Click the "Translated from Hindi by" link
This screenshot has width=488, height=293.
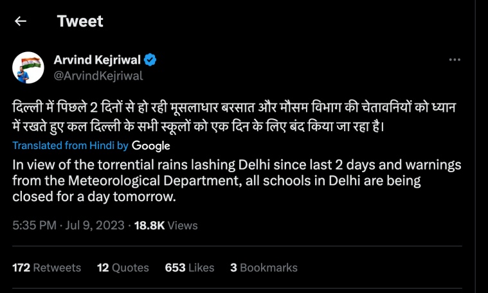(71, 145)
